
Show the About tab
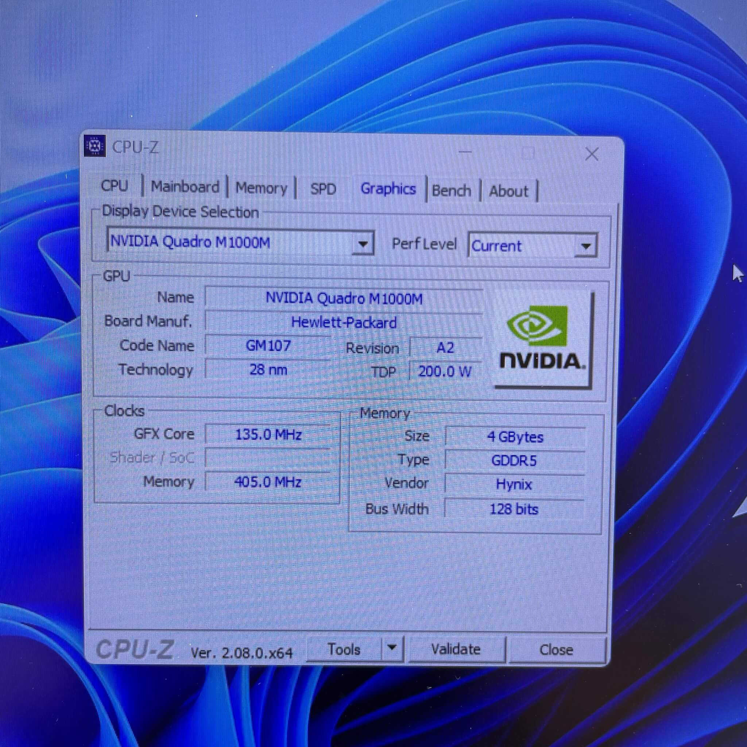508,191
